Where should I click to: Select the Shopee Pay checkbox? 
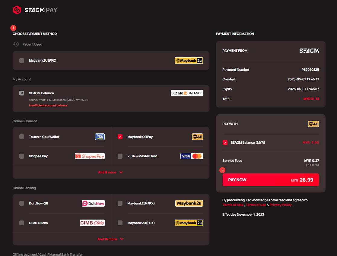pos(22,156)
